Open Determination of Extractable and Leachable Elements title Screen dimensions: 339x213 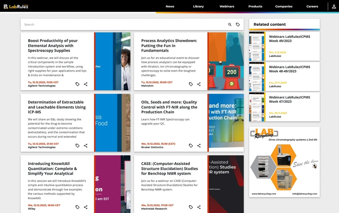pos(57,107)
